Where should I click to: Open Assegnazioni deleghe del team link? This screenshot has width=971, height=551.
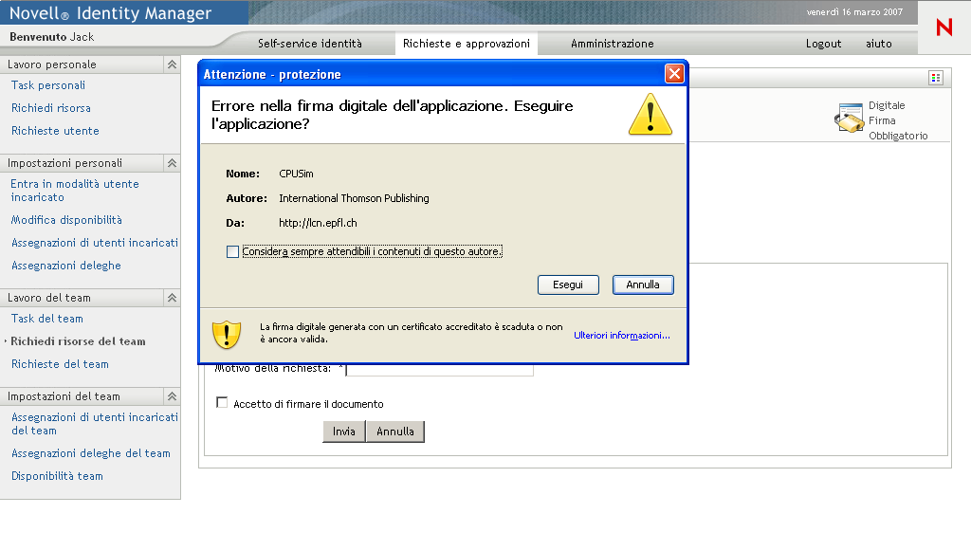click(x=91, y=454)
